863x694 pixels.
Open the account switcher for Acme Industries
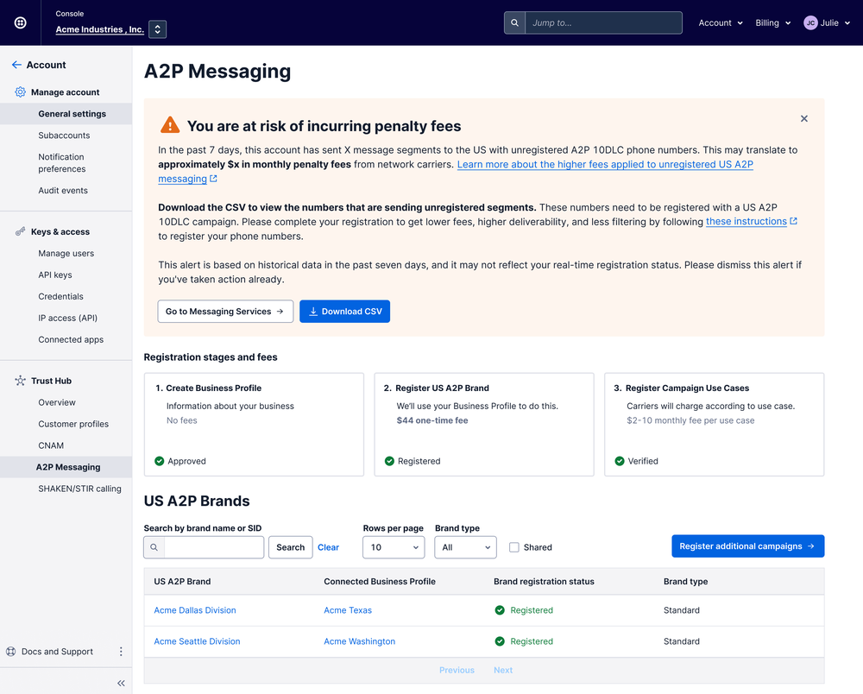coord(157,29)
